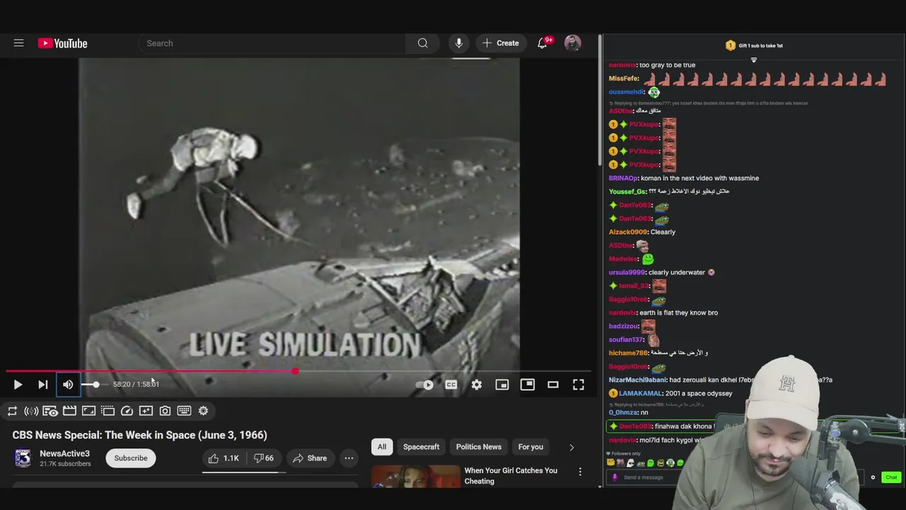Click the video filters sparkle icon
Screen dimensions: 906x510
point(146,411)
